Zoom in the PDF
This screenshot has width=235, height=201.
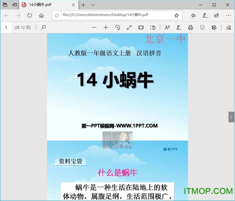pos(106,27)
